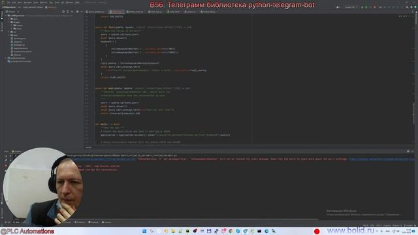Viewport: 418px width, 235px height.
Task: Click Expand All in Project panel
Action: pyautogui.click(x=68, y=12)
